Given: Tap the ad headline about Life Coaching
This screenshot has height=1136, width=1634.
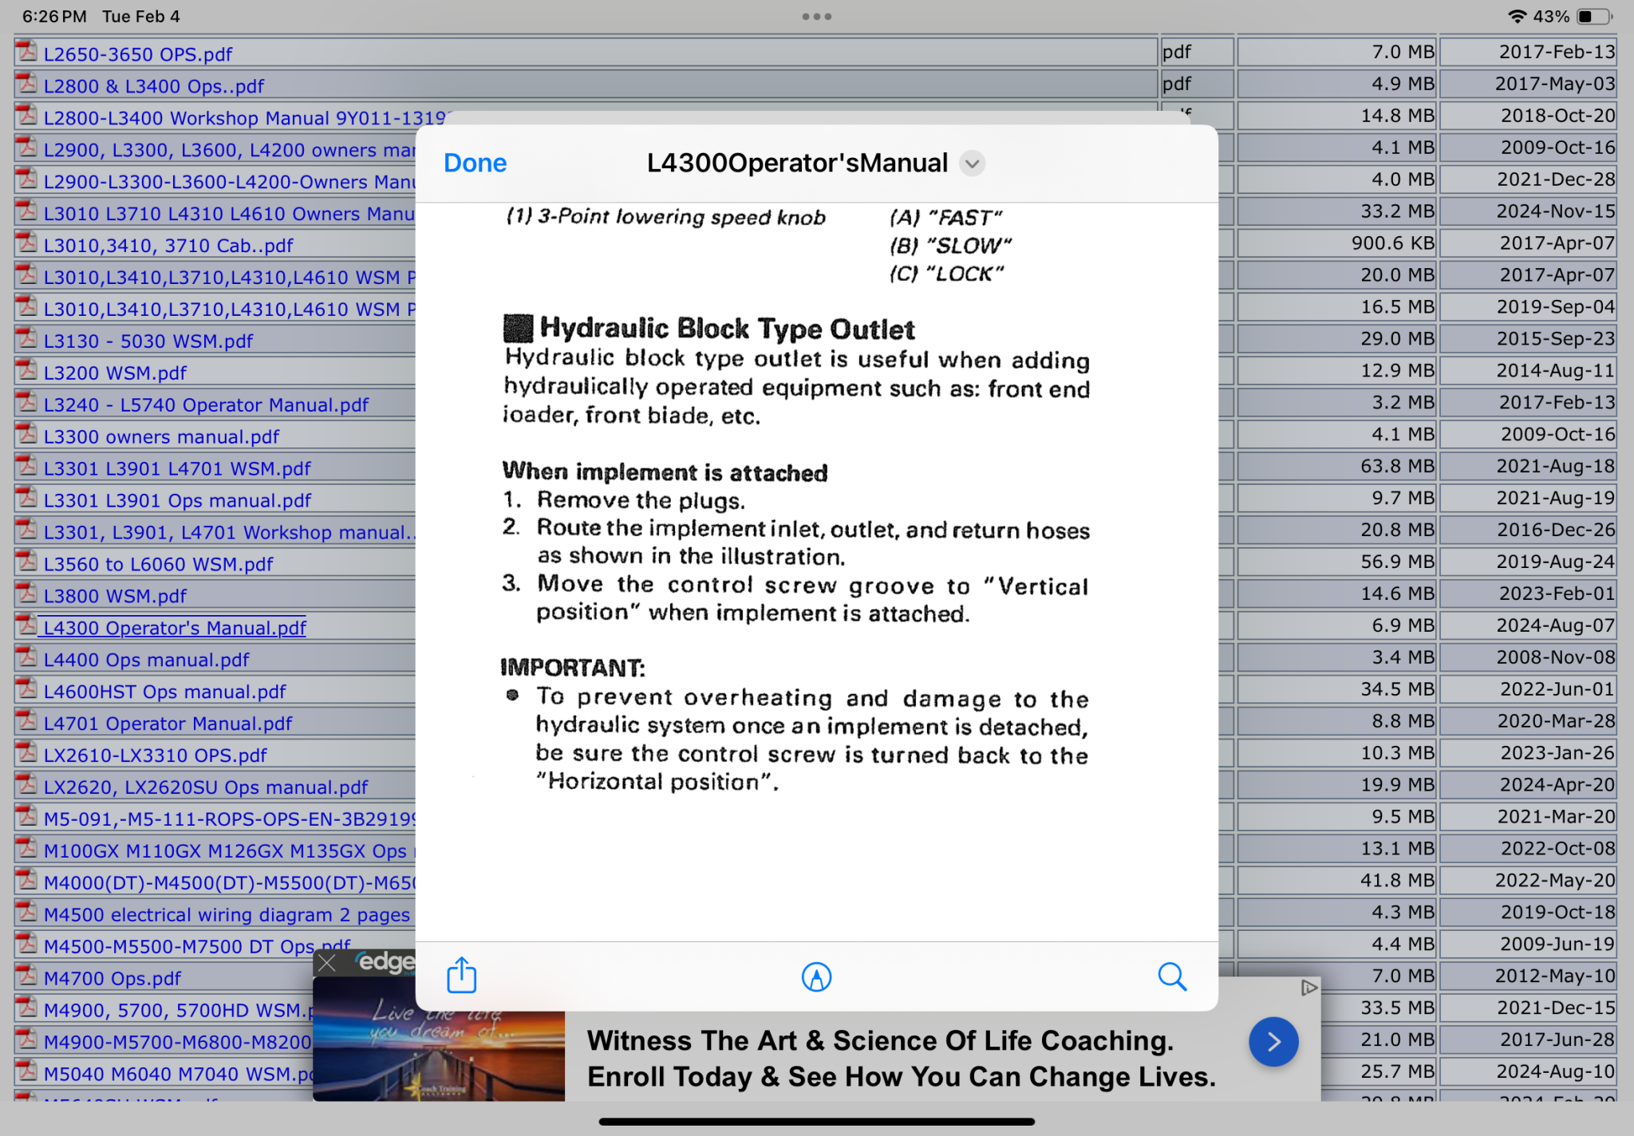Looking at the screenshot, I should coord(902,1059).
